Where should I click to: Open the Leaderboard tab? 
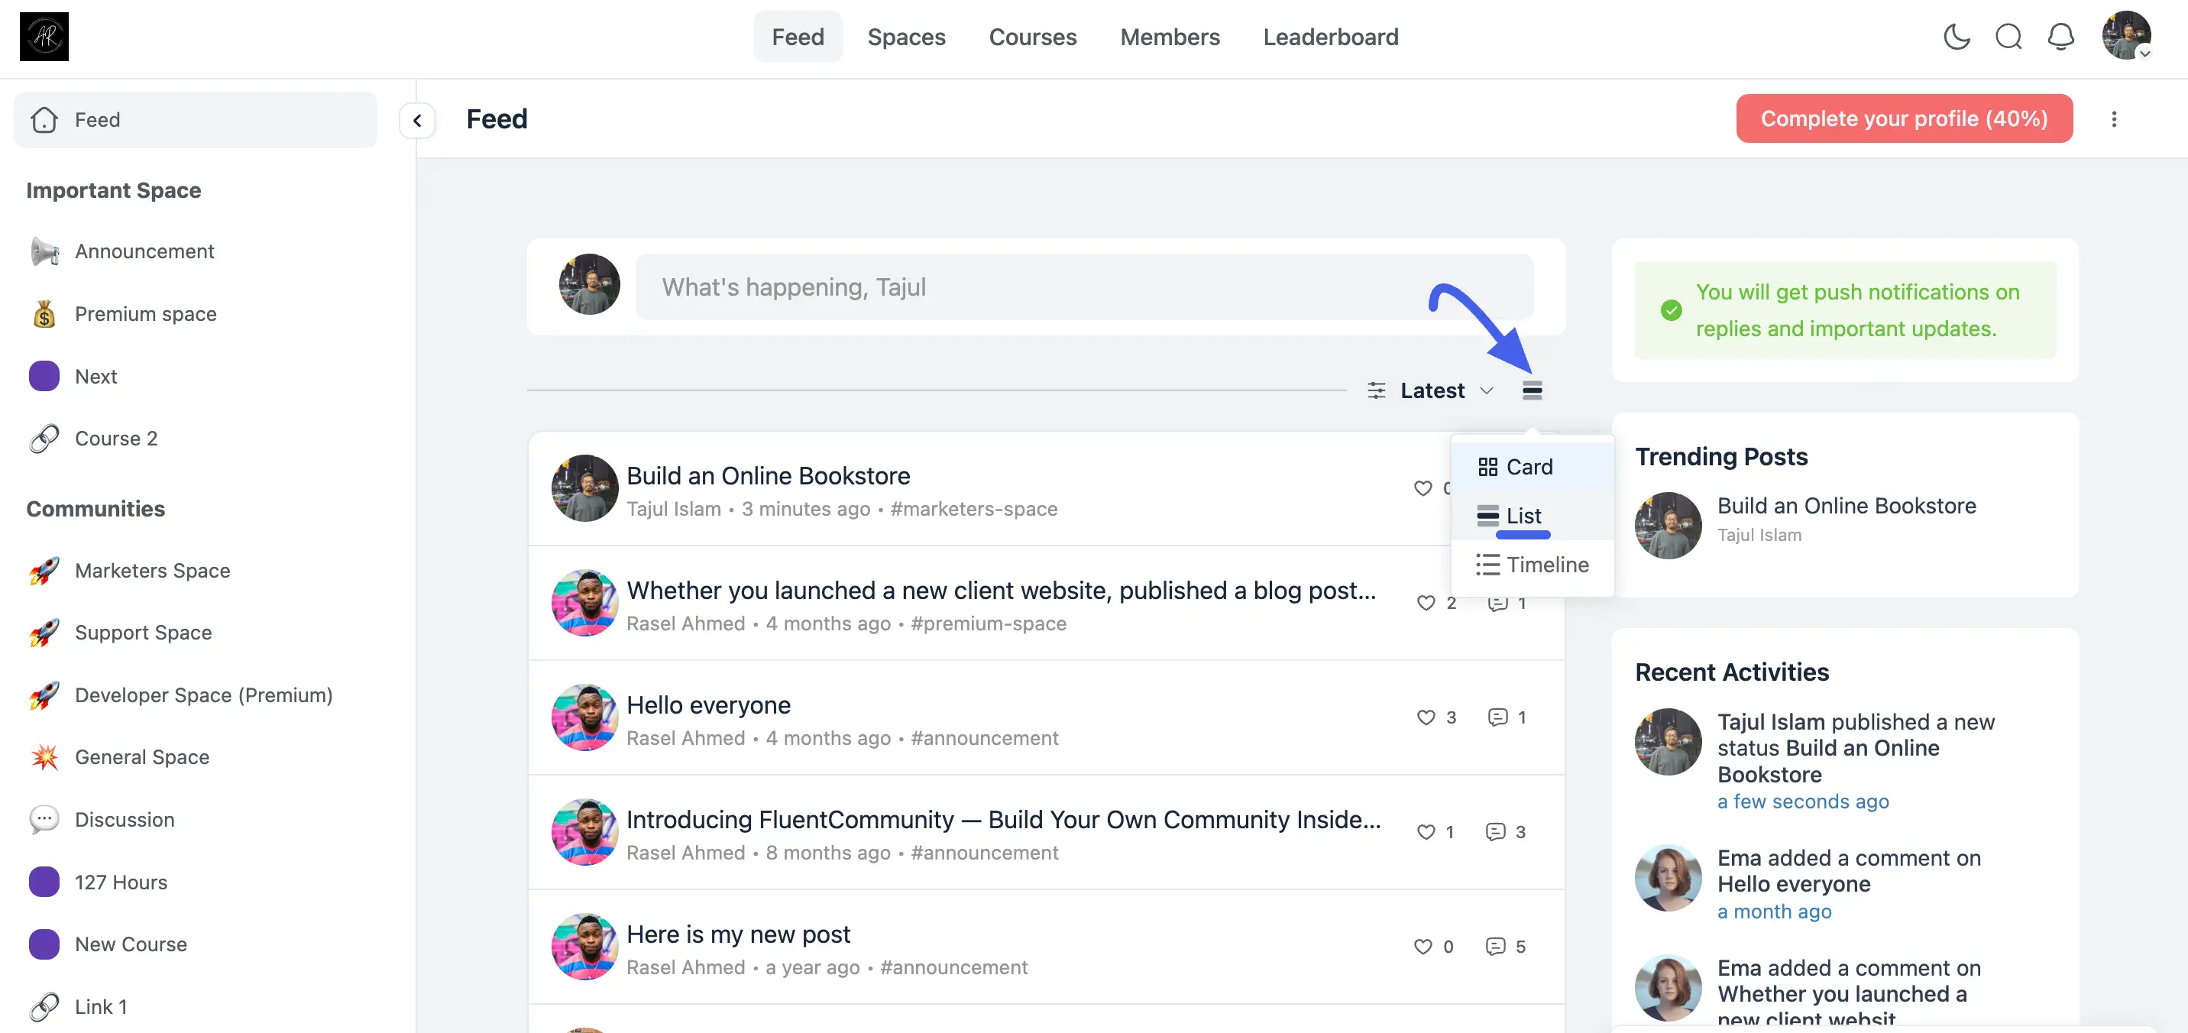(1330, 37)
